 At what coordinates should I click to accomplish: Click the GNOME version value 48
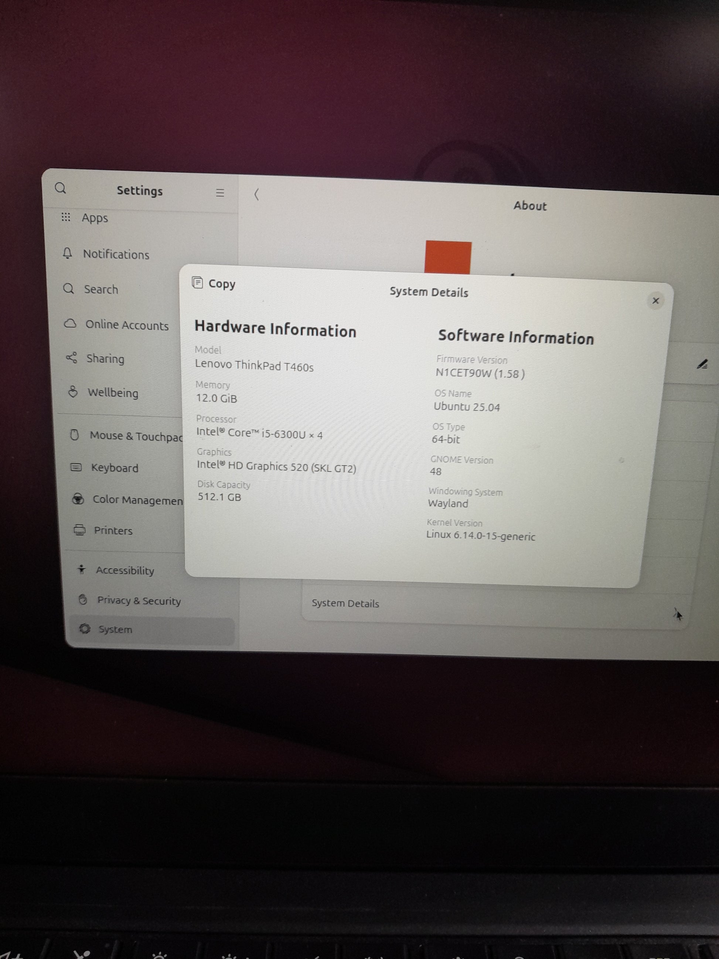pos(436,471)
